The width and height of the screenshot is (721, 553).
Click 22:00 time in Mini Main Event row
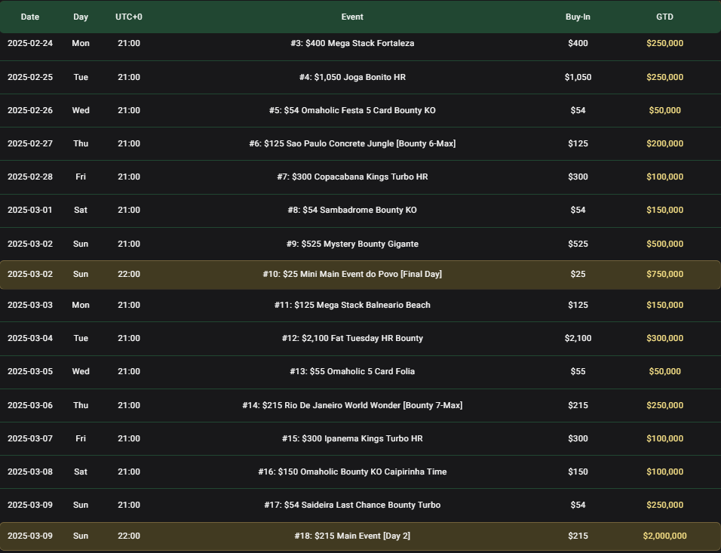(x=129, y=274)
